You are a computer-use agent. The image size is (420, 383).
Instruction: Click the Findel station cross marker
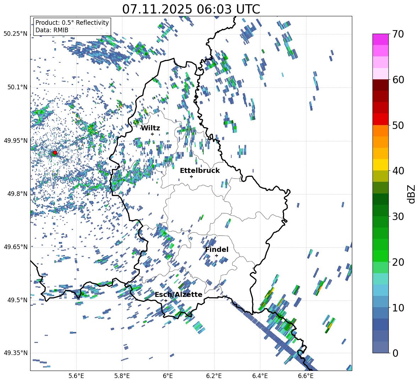tap(216, 256)
